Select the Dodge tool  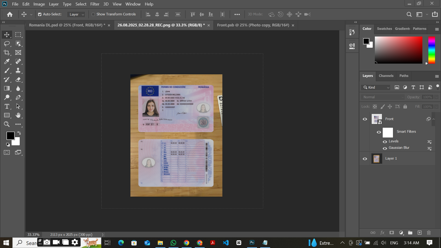click(7, 97)
